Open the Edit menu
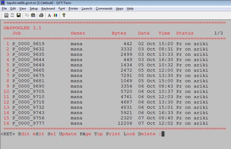The image size is (231, 149). pos(13,9)
